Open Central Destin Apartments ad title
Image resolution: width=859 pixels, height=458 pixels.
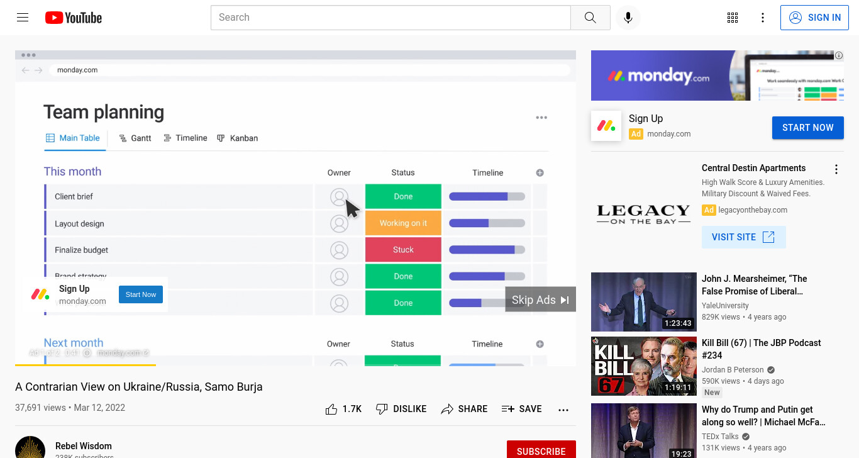coord(753,168)
